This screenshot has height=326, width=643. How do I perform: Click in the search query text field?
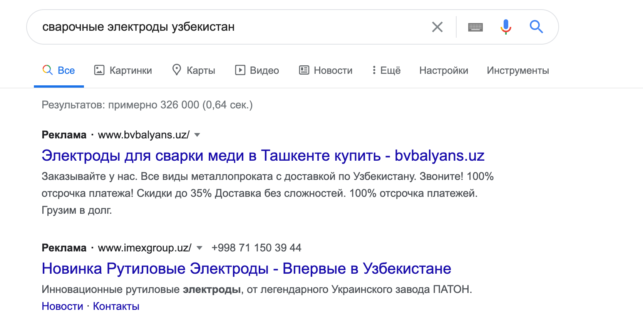pyautogui.click(x=231, y=27)
